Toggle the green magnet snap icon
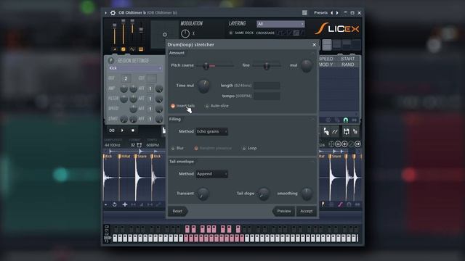Screen dimensions: 465x261 click(346, 120)
